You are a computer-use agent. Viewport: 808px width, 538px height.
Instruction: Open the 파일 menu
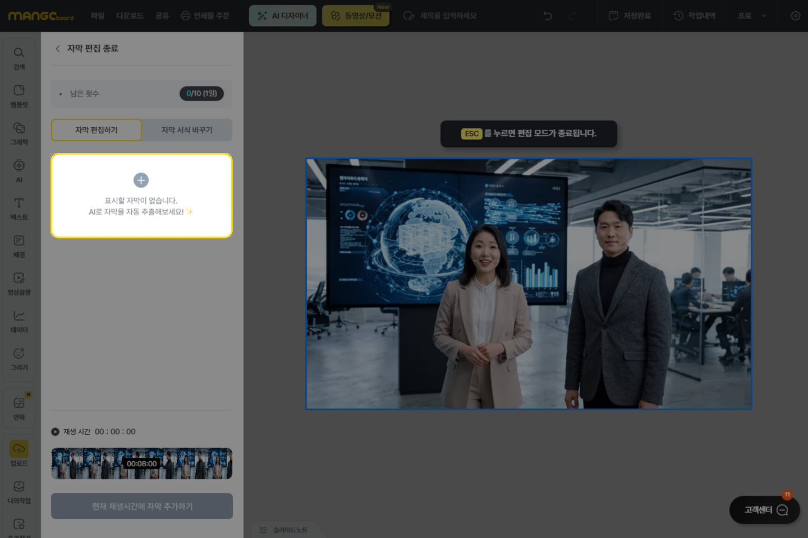click(98, 16)
